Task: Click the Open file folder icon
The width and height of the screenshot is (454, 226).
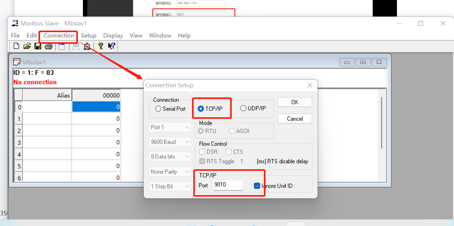Action: (27, 46)
